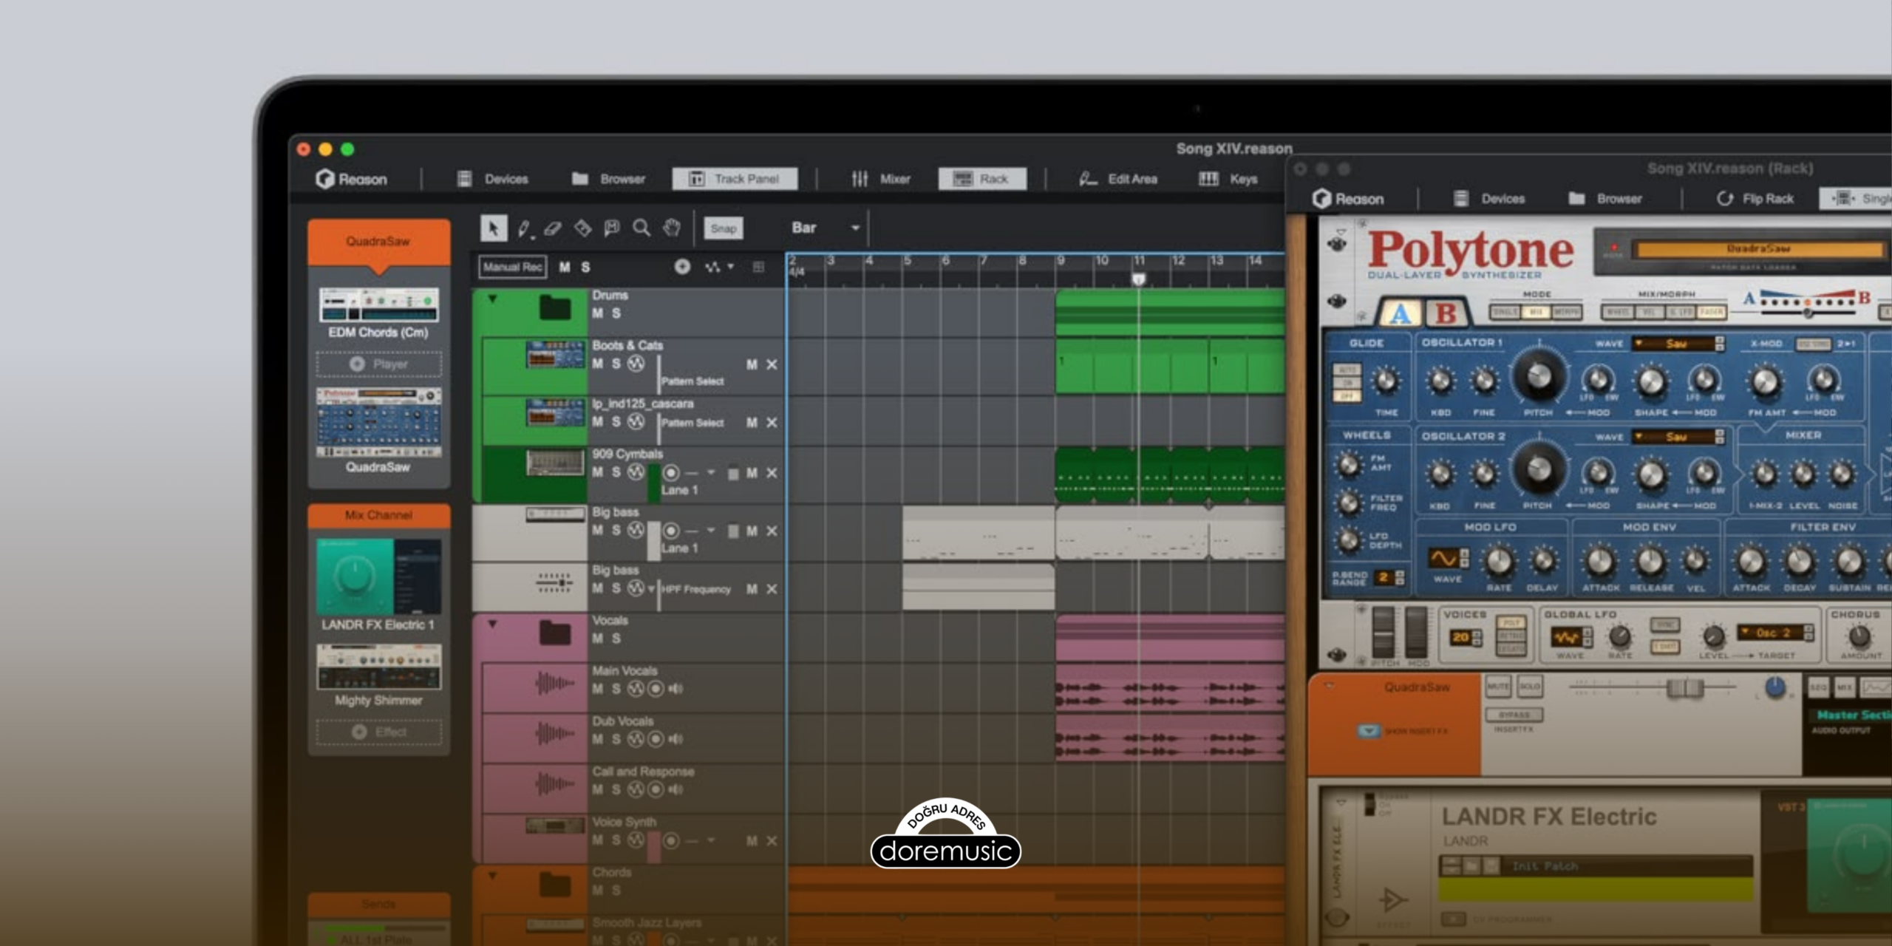This screenshot has height=946, width=1892.
Task: Mute the Main Vocals track
Action: point(597,689)
